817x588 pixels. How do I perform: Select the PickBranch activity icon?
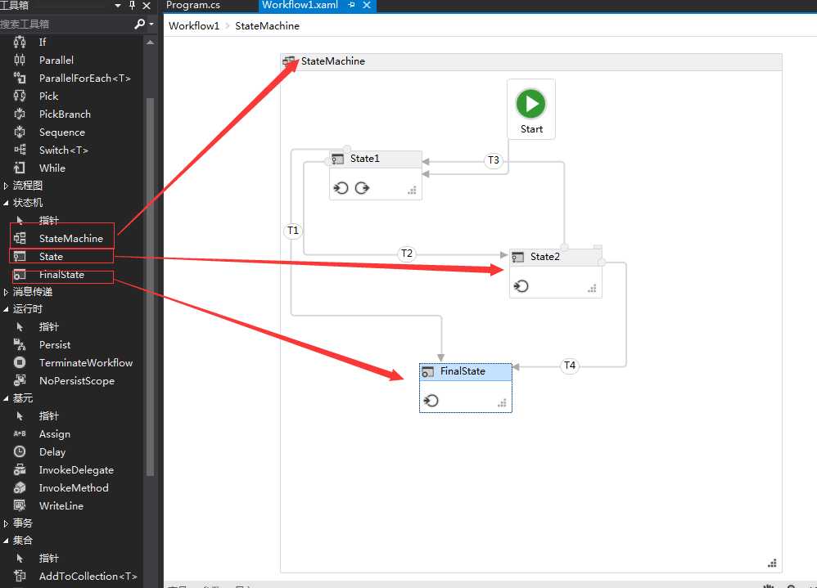20,114
